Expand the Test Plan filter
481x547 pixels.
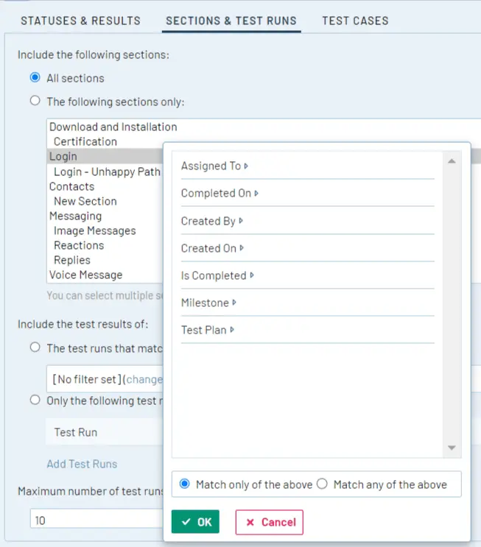coord(207,330)
